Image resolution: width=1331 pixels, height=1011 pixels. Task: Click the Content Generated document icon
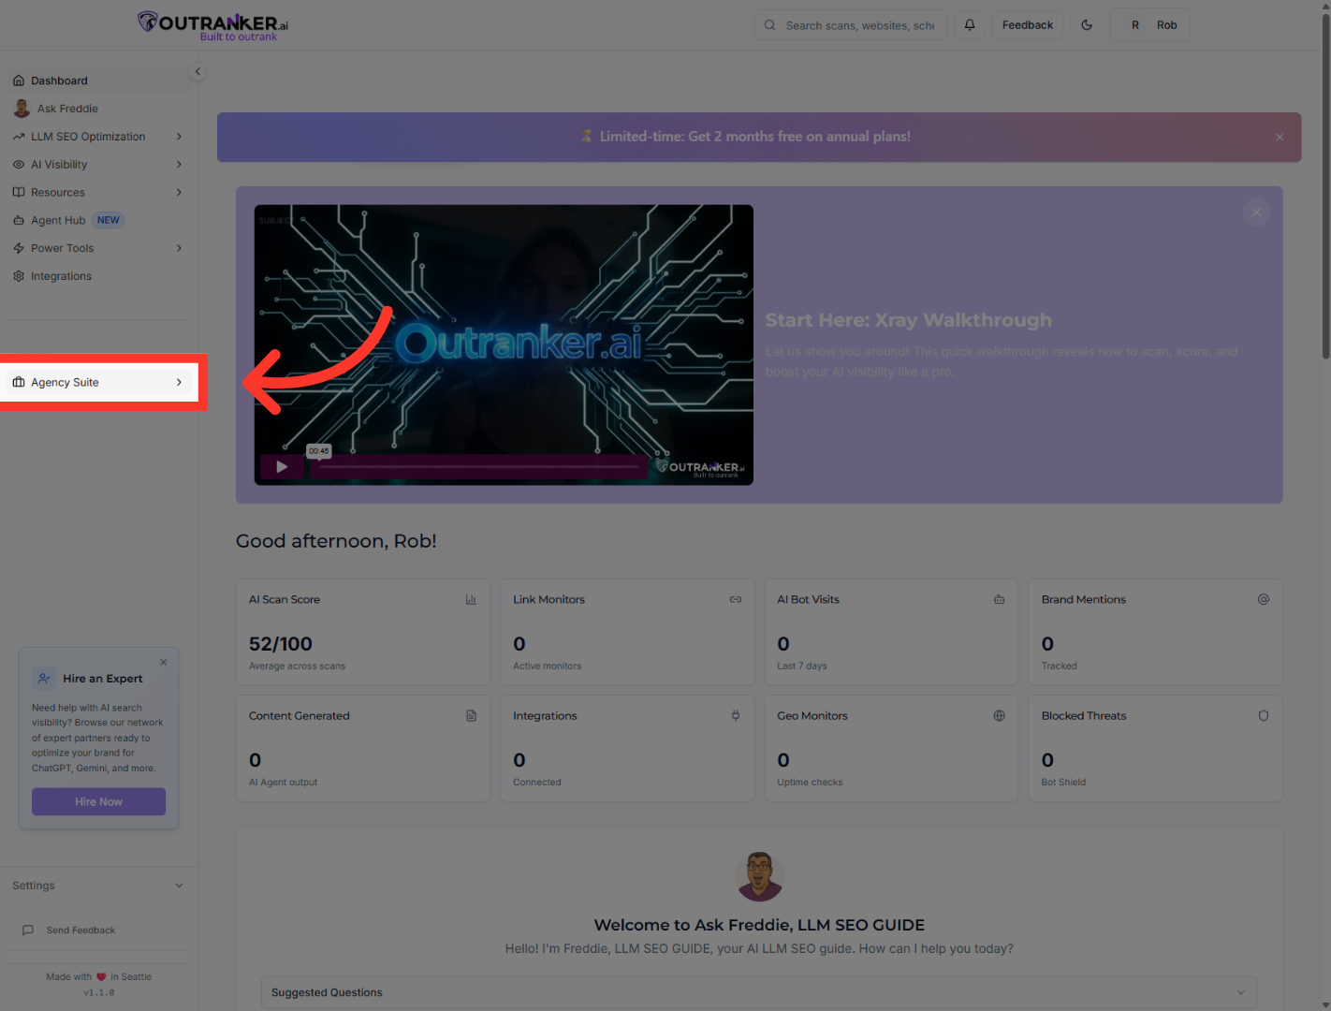point(471,716)
